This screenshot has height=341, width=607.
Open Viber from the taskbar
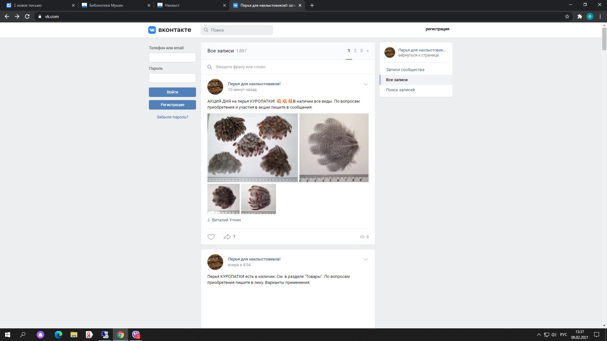click(x=136, y=335)
